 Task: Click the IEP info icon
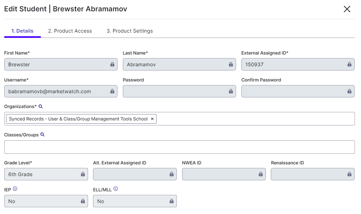(15, 189)
